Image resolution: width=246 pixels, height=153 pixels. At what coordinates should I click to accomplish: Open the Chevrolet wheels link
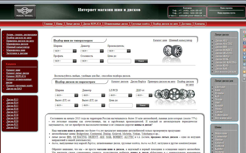point(220,87)
